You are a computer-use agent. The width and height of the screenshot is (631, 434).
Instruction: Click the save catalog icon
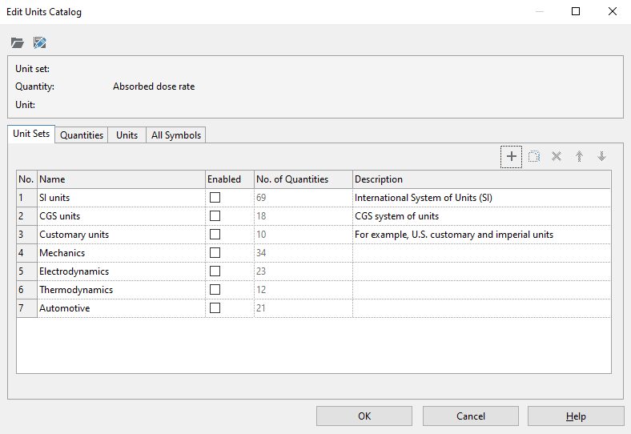pos(40,42)
